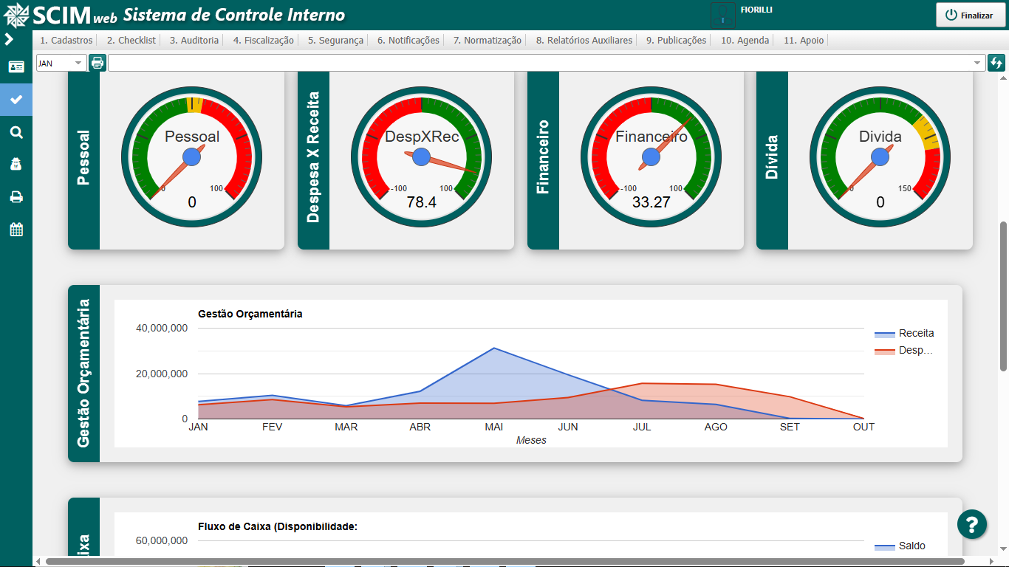Viewport: 1009px width, 567px height.
Task: Click the vertical page scrollbar thumb
Action: click(x=1003, y=295)
